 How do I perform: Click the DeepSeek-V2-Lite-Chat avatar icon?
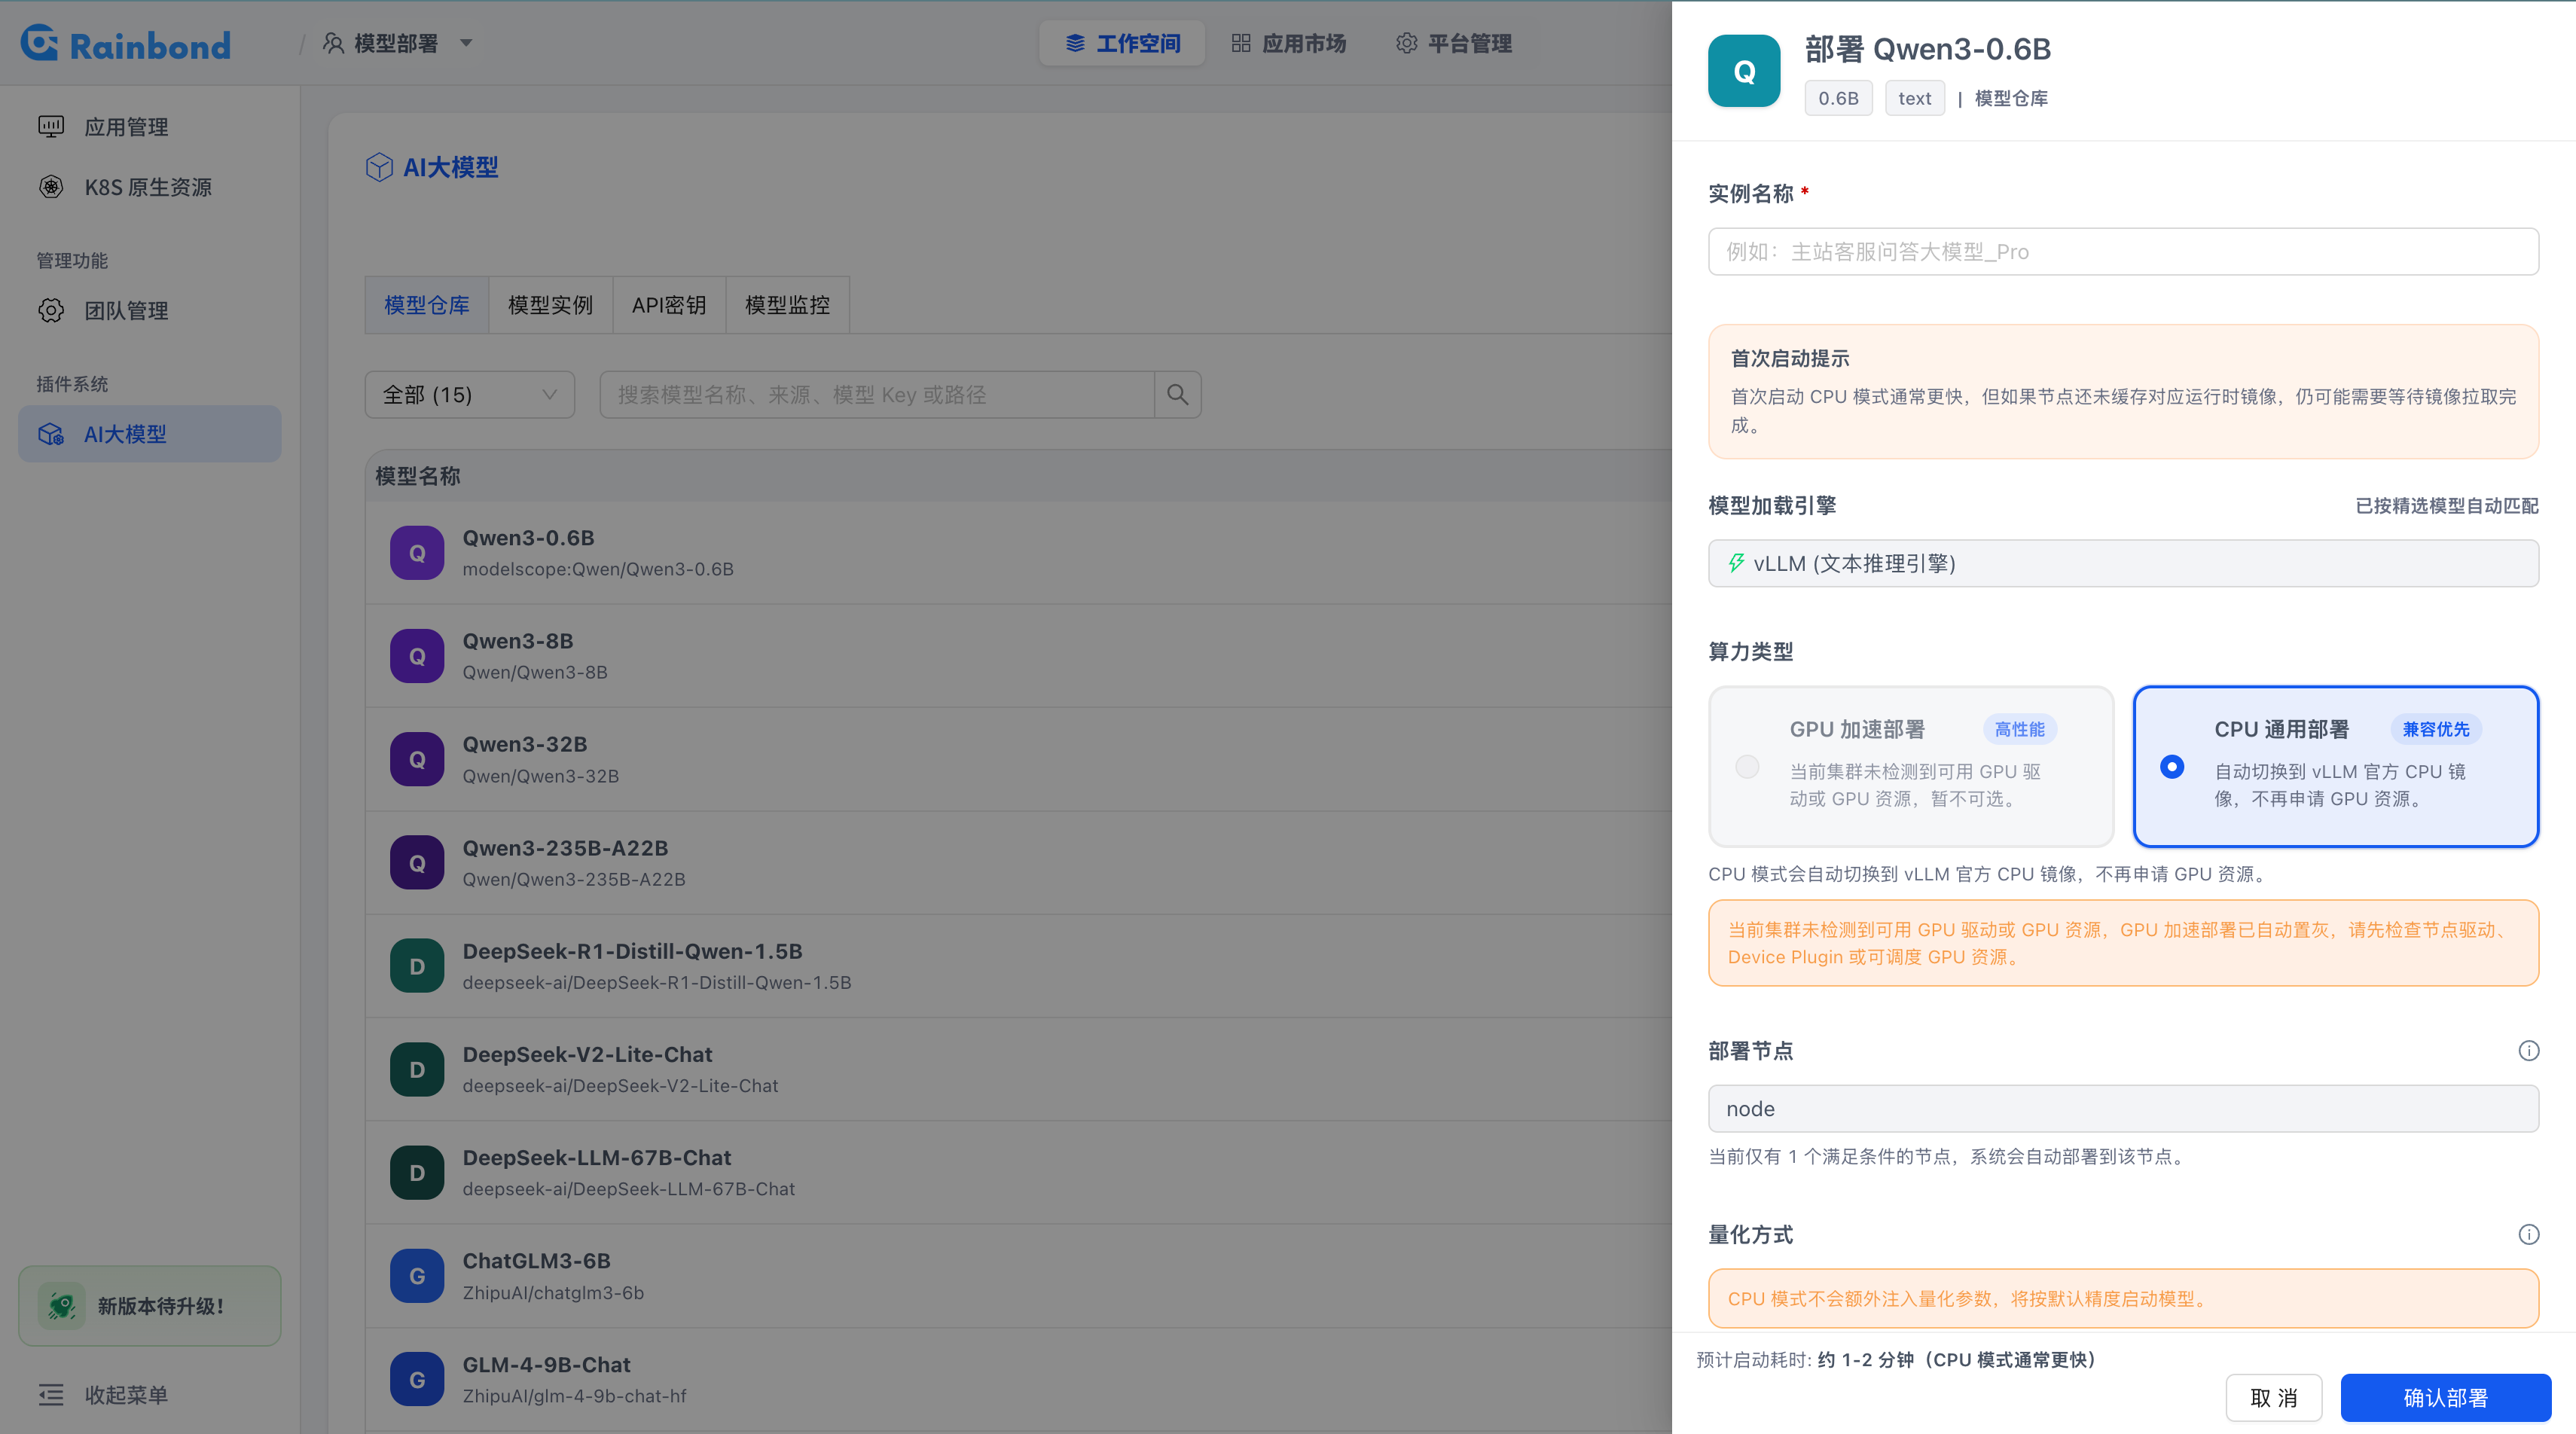pos(417,1069)
